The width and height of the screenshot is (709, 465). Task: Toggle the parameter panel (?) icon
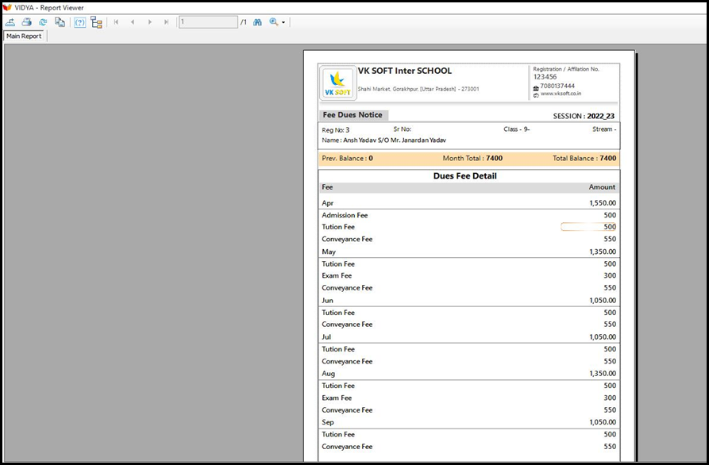[79, 22]
